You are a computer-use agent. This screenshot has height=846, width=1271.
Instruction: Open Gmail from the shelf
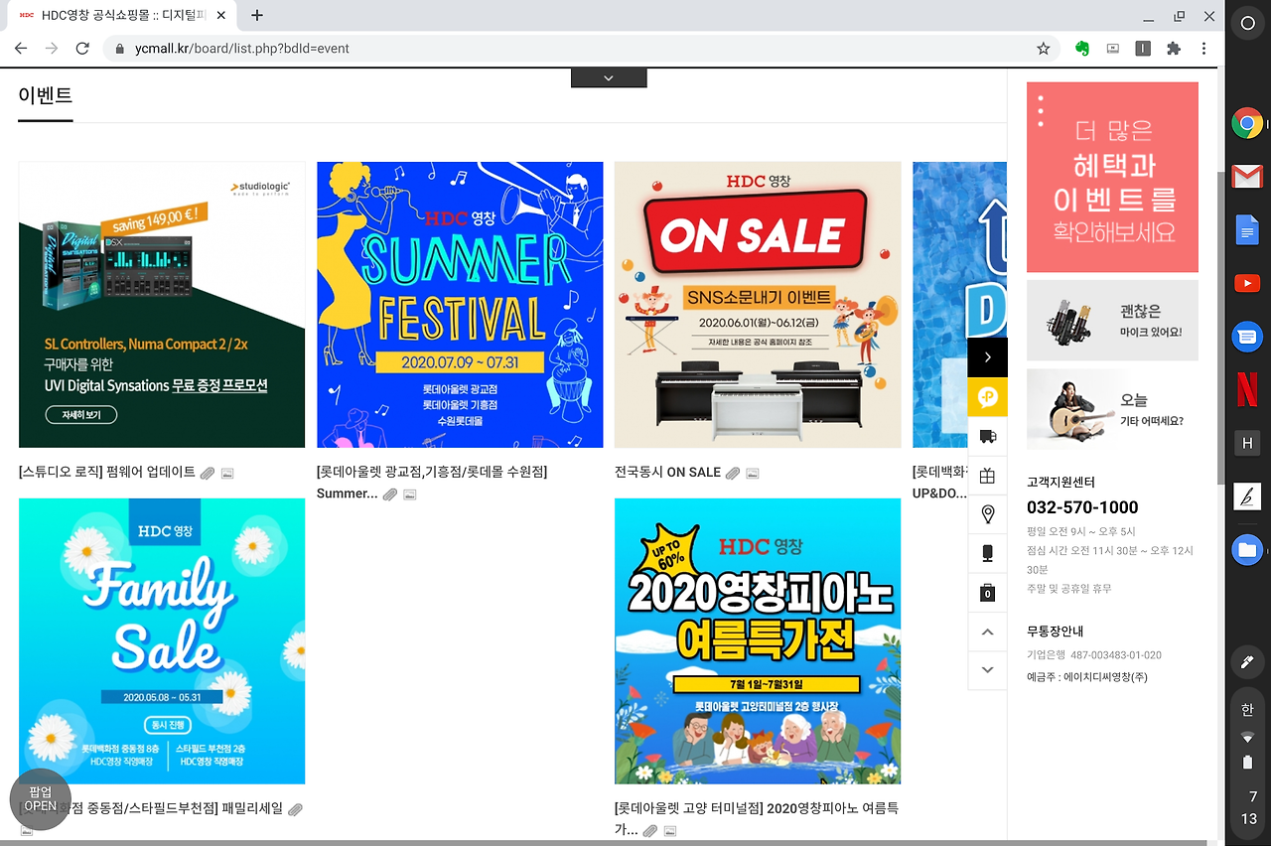coord(1247,177)
